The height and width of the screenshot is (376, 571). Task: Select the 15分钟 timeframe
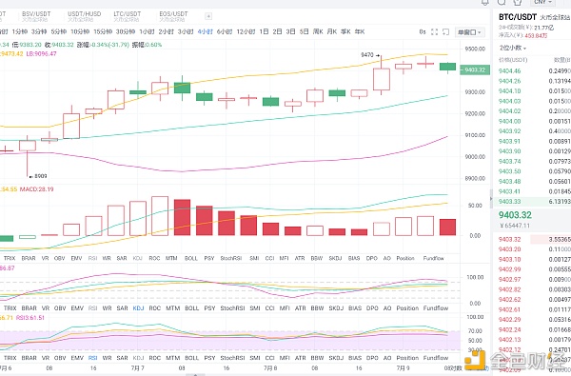(x=103, y=31)
